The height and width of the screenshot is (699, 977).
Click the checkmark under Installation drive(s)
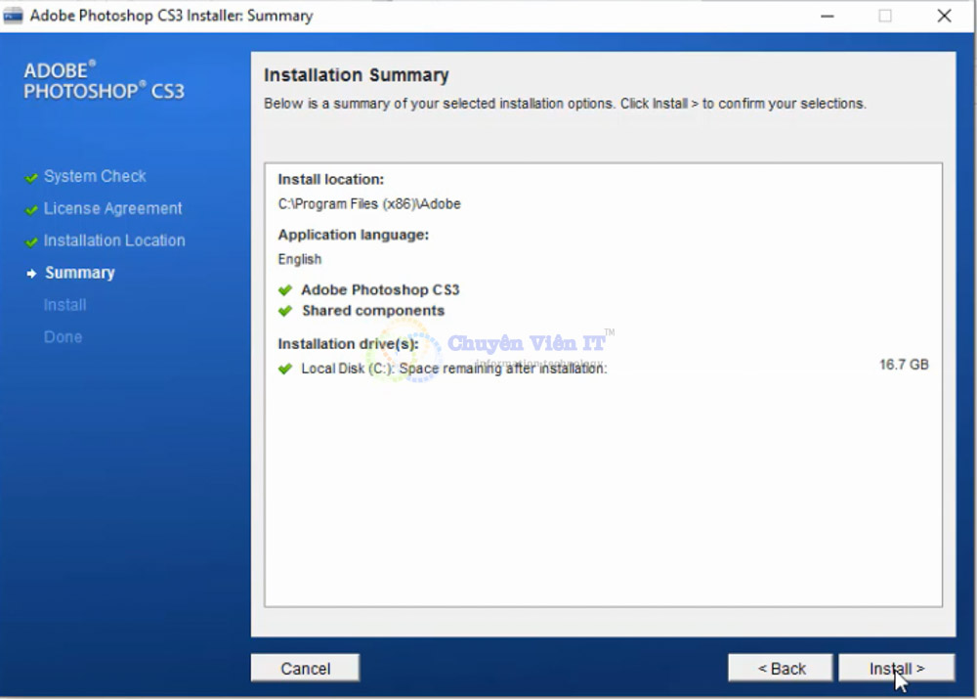[286, 370]
